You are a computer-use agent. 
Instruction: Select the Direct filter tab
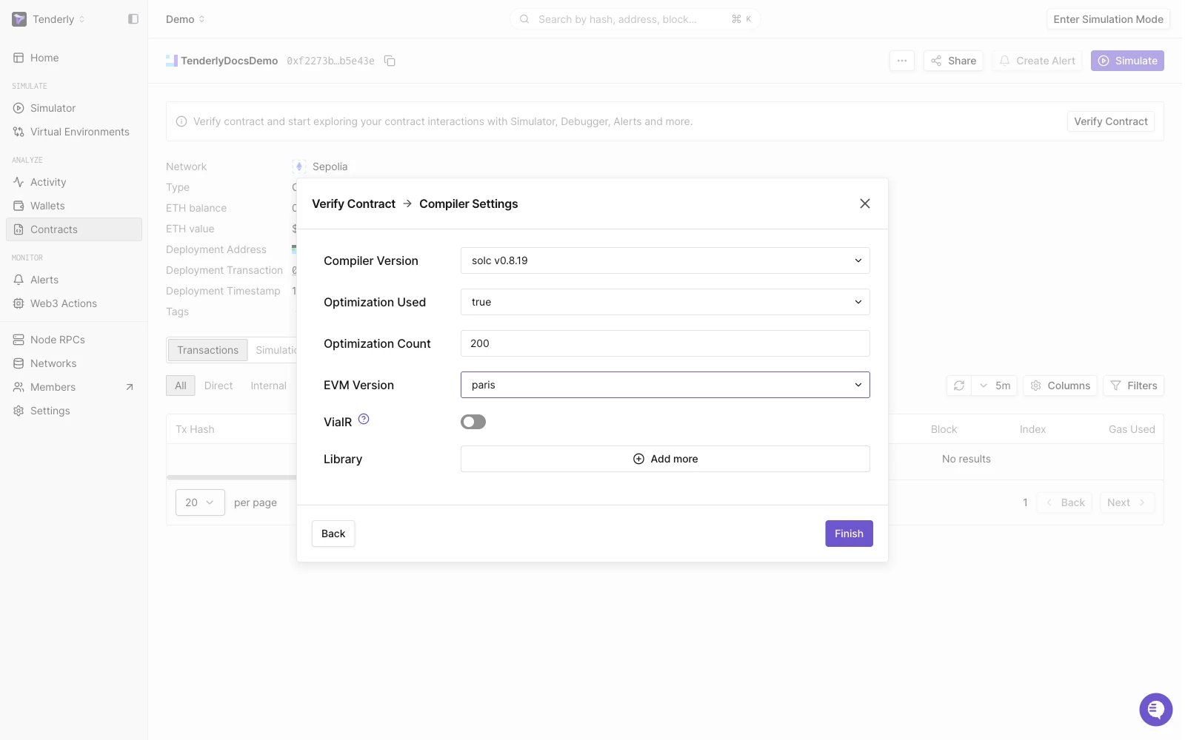click(x=218, y=386)
